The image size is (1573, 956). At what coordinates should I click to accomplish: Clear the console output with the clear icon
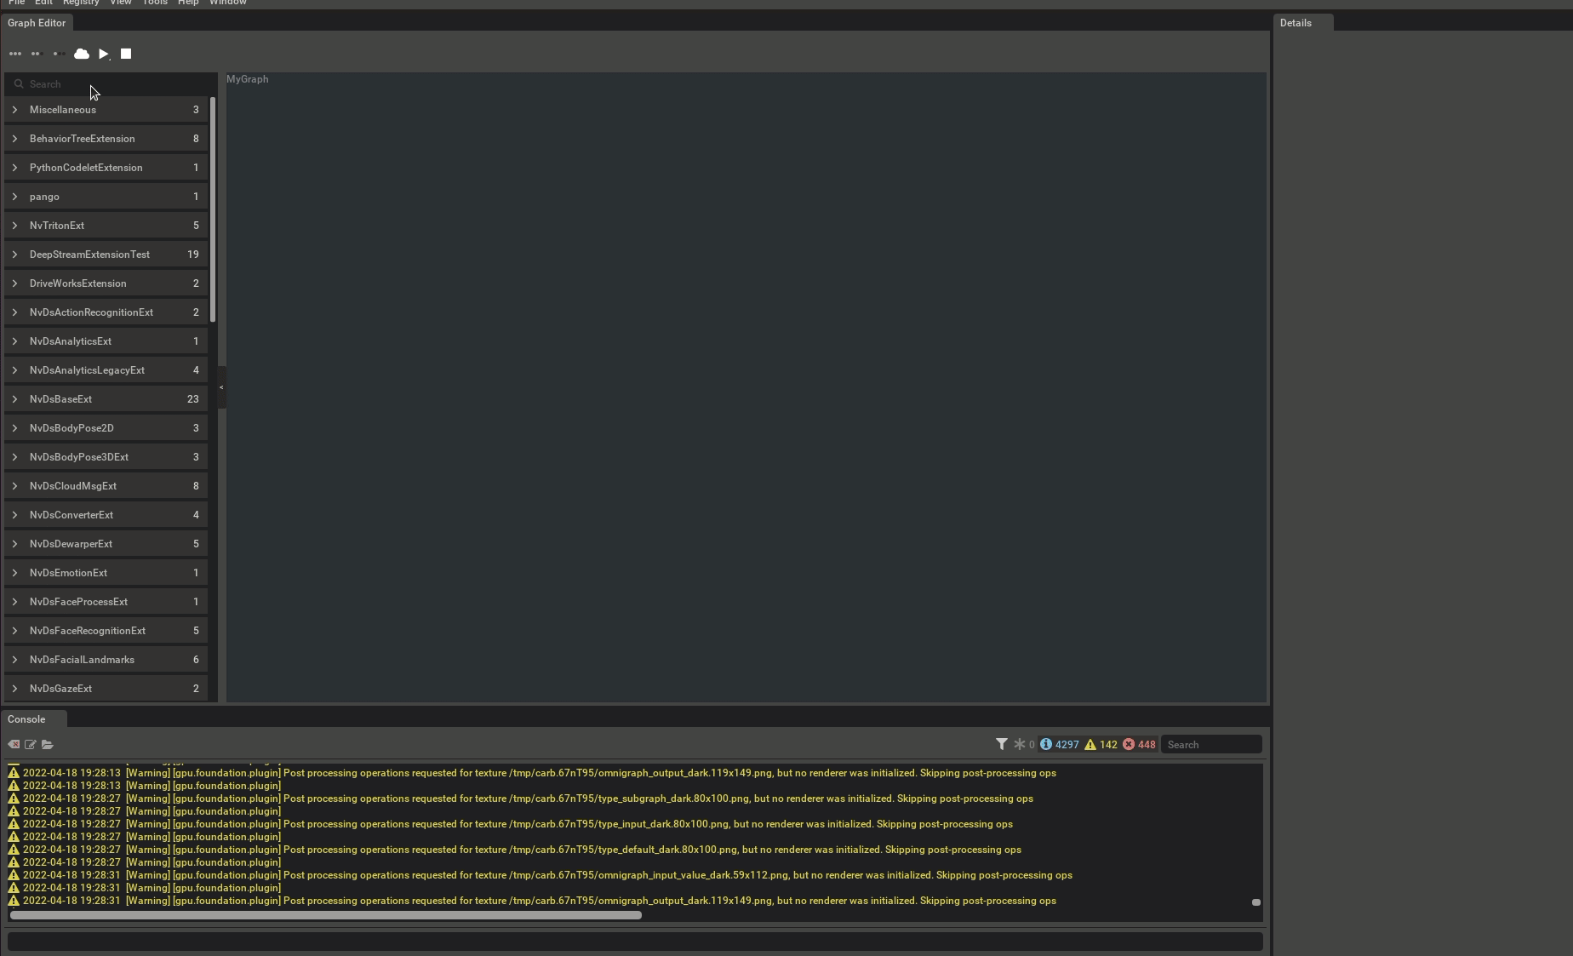coord(14,745)
